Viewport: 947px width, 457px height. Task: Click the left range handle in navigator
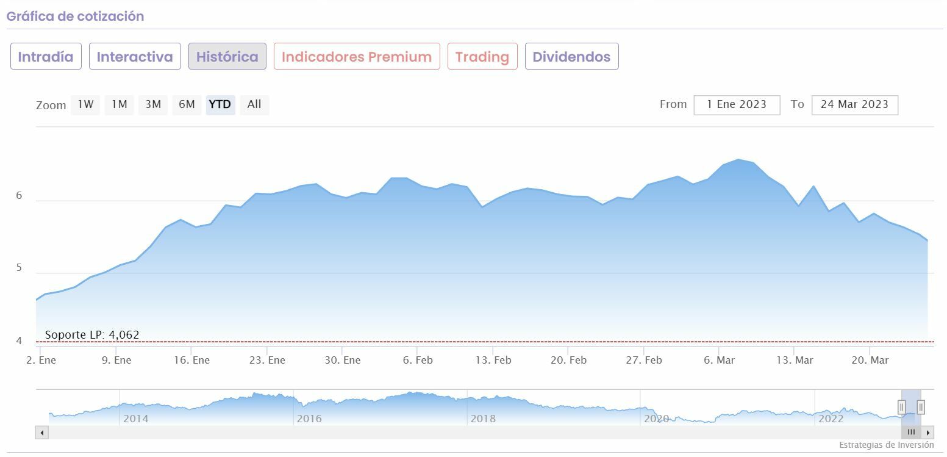coord(901,406)
